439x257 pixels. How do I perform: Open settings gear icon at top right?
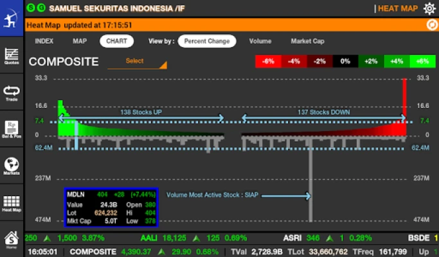(429, 8)
